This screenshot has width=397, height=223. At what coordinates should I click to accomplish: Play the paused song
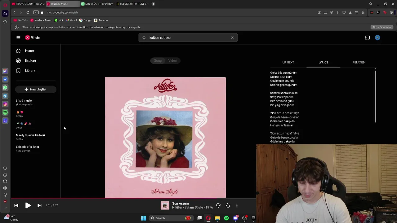click(28, 205)
